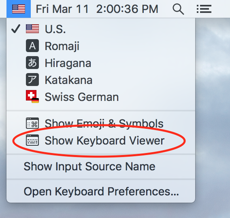Select Swiss German keyboard layout
Screen dimensions: 230x218
click(101, 96)
